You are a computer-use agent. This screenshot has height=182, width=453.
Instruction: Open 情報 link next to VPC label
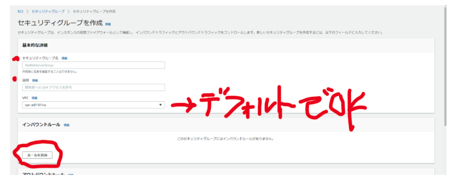point(34,98)
